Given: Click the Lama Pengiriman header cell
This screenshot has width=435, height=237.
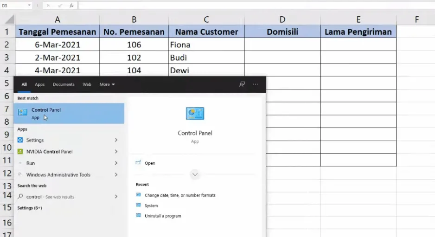Looking at the screenshot, I should point(358,32).
